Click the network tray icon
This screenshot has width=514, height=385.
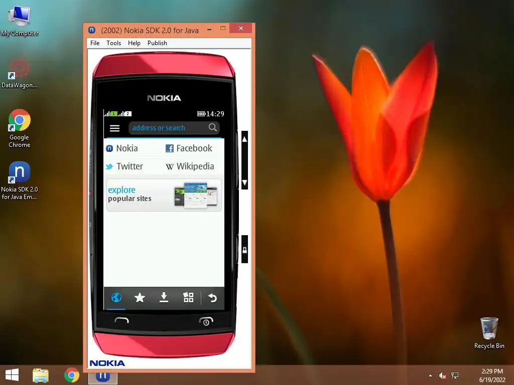(x=455, y=375)
